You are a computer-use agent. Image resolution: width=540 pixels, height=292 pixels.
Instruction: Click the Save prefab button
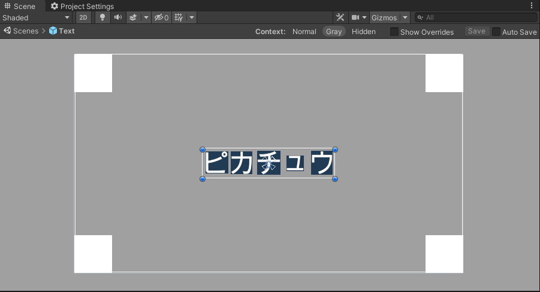click(476, 31)
